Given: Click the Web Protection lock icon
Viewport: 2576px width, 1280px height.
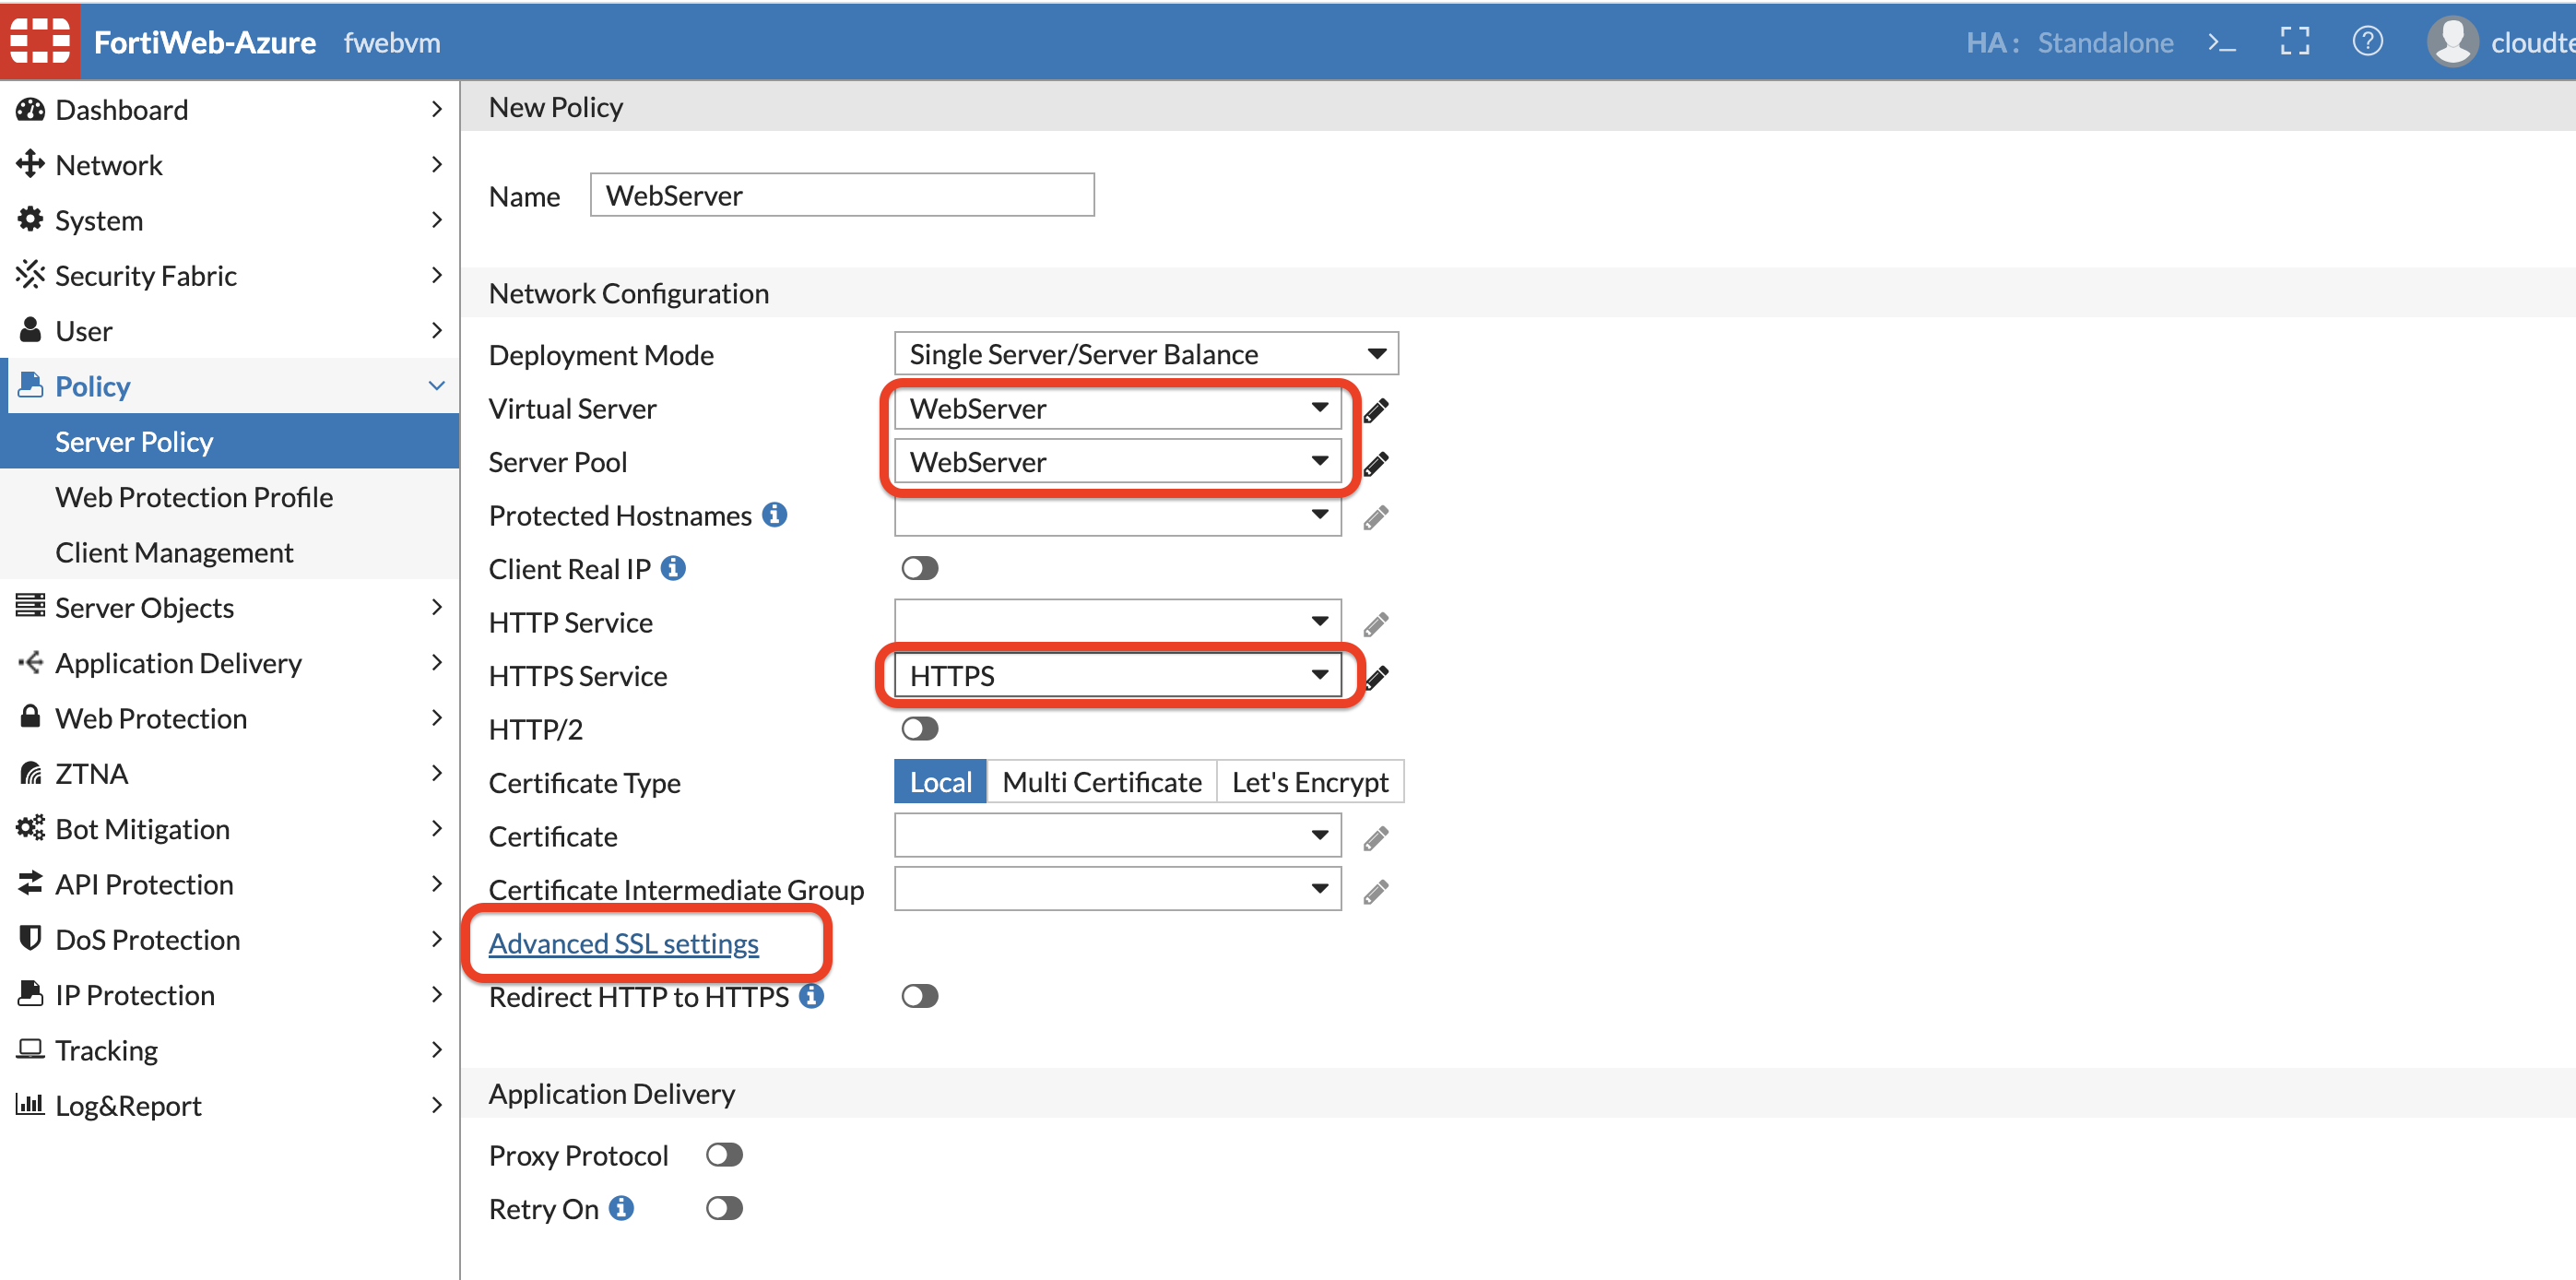Looking at the screenshot, I should [x=31, y=717].
